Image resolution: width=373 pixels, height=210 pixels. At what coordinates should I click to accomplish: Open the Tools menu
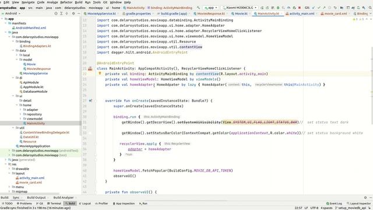(x=97, y=2)
